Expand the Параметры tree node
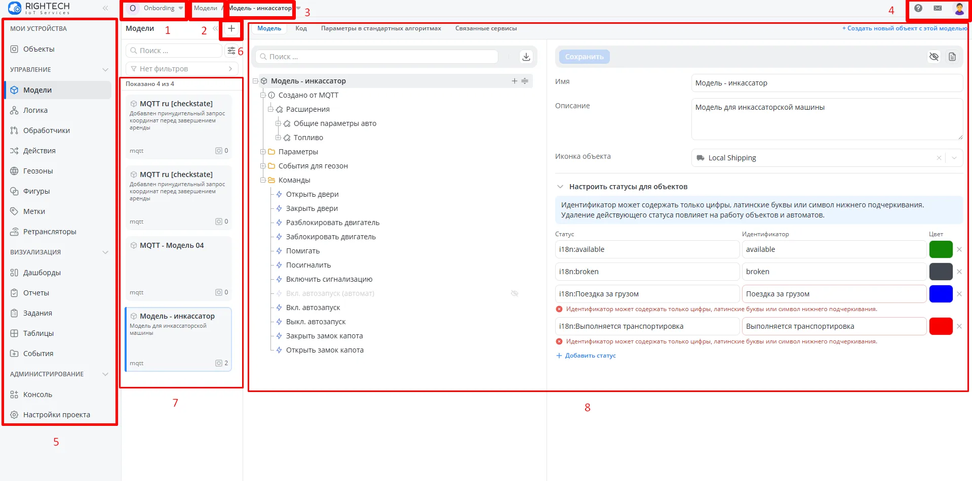972x481 pixels. pyautogui.click(x=262, y=151)
